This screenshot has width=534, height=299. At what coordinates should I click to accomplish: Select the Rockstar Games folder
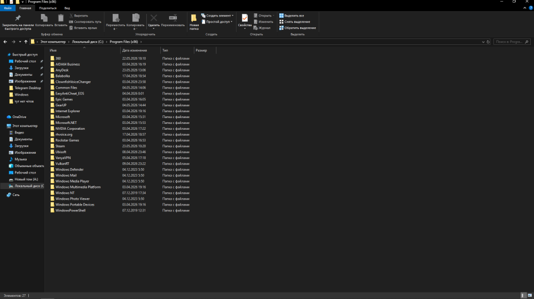[x=67, y=140]
